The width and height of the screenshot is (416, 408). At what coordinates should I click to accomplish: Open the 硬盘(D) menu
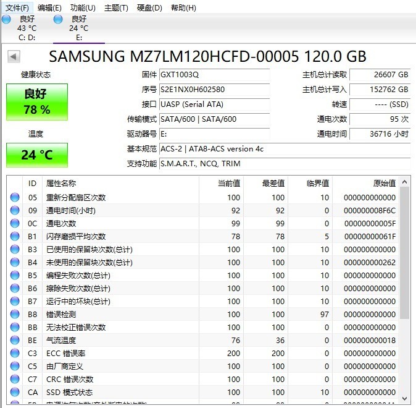(149, 7)
